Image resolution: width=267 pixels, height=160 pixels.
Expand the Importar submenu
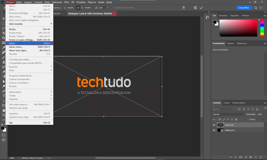click(29, 99)
